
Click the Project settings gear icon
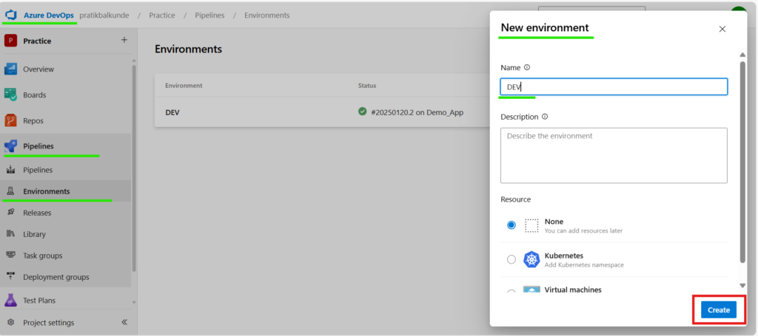(10, 323)
